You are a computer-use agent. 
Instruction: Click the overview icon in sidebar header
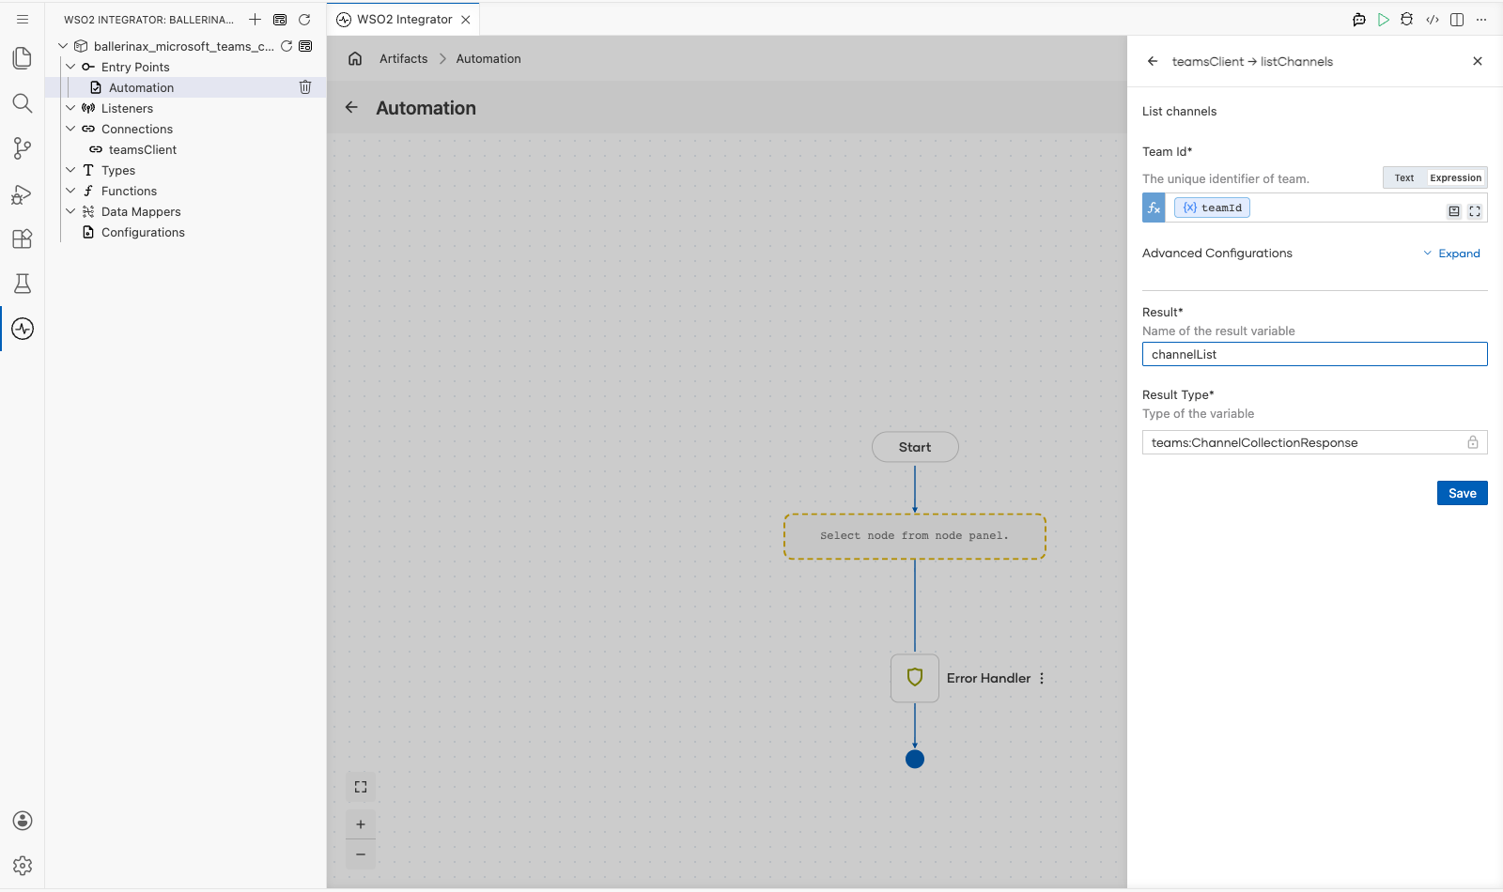280,19
